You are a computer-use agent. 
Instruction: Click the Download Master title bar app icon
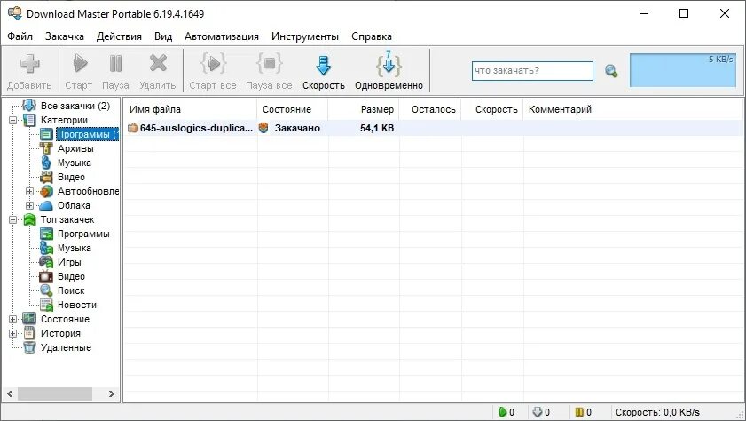point(15,13)
